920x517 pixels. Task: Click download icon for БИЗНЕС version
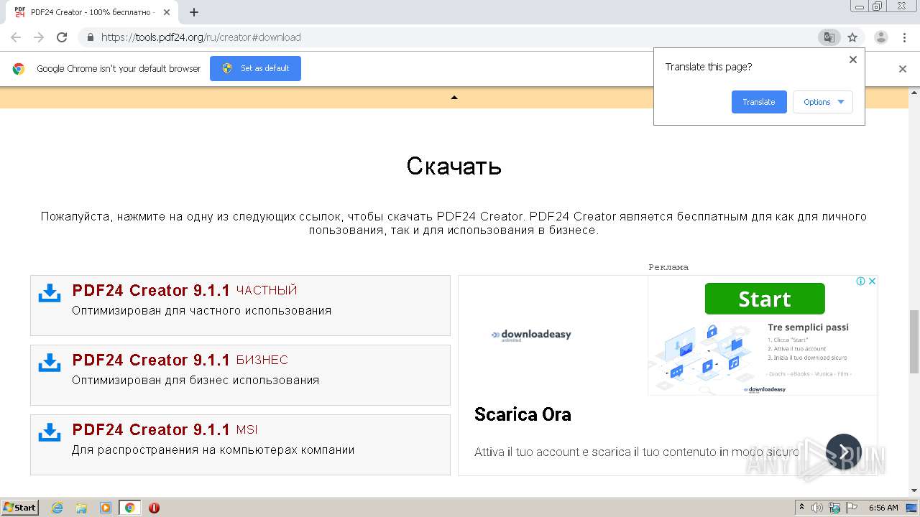pos(50,363)
